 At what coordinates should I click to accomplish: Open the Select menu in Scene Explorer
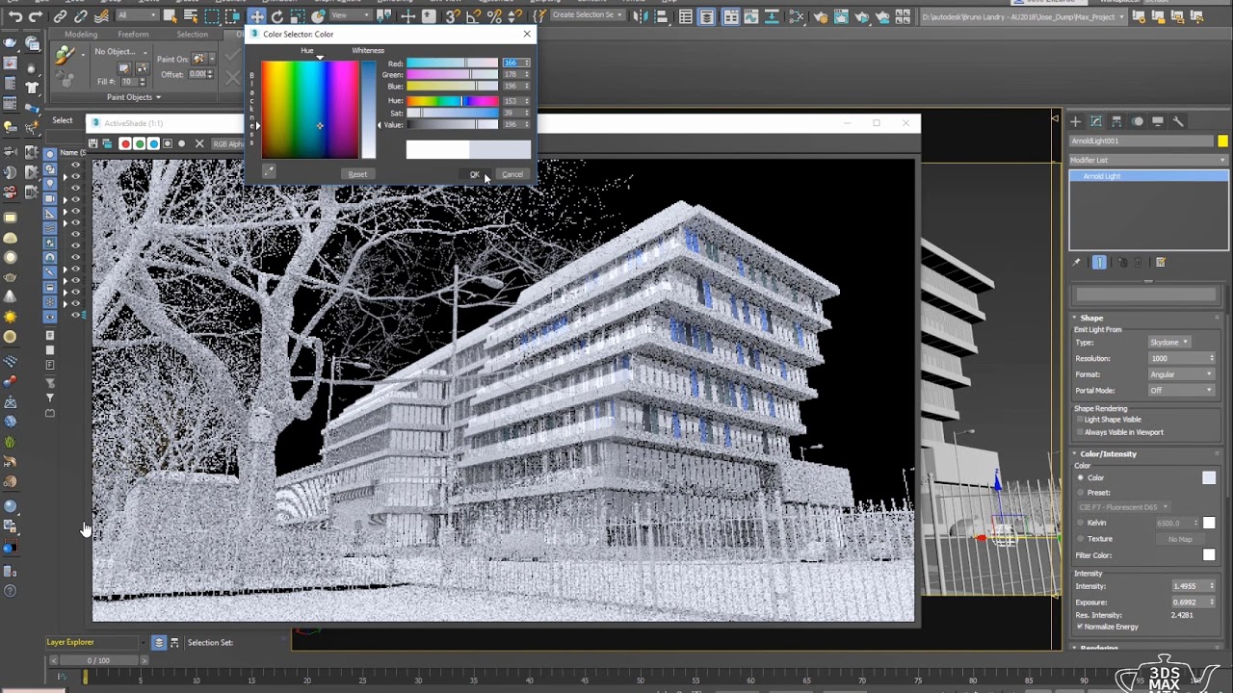pyautogui.click(x=63, y=120)
